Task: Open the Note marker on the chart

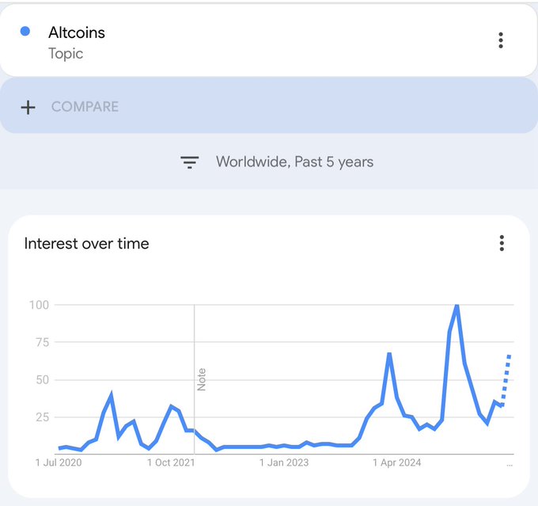Action: (202, 379)
